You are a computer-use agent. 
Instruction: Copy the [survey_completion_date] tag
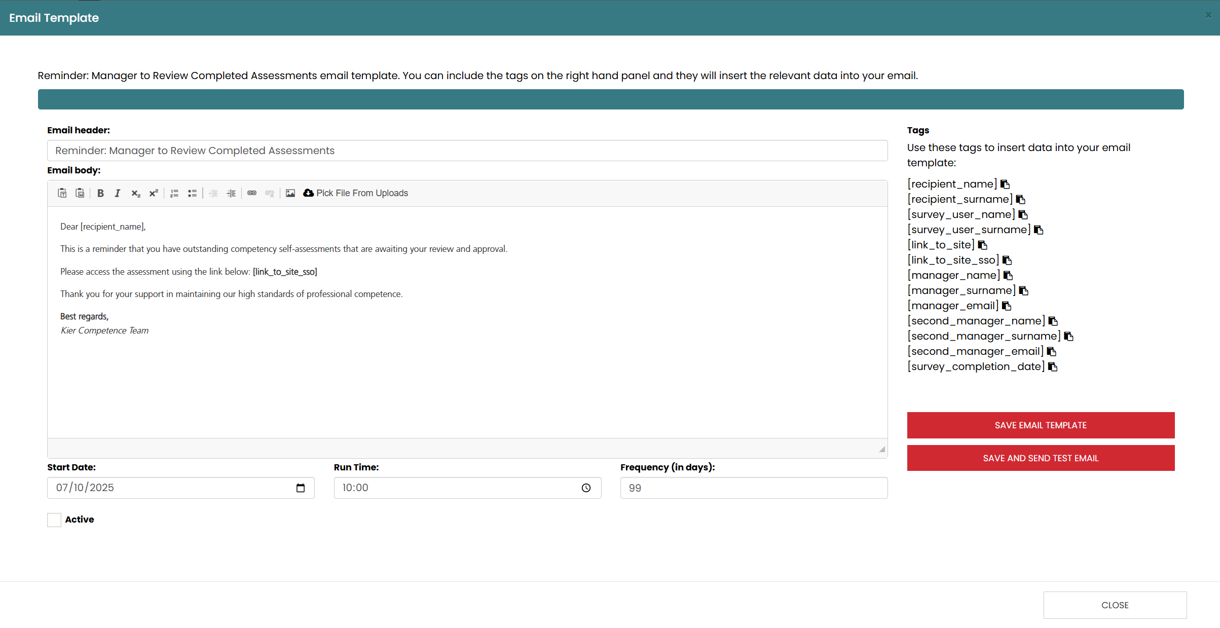pos(1053,366)
